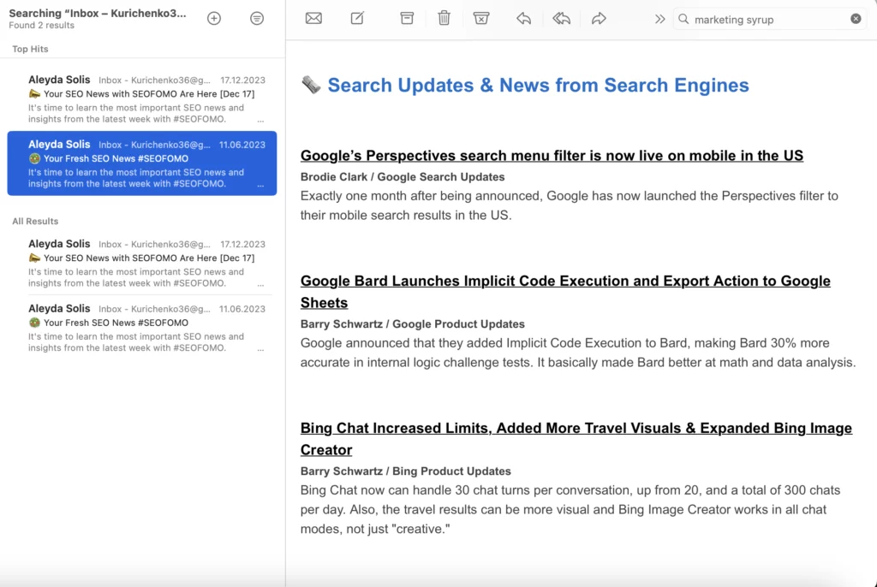877x587 pixels.
Task: Open the Google Perspectives filter article link
Action: point(552,155)
